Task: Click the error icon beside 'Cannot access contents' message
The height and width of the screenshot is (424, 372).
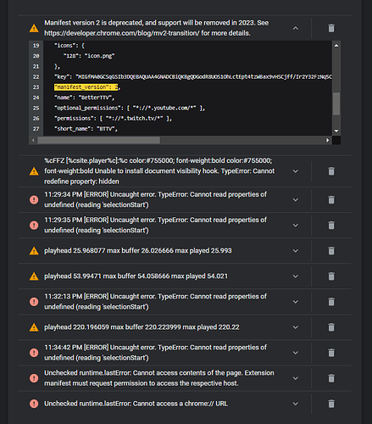Action: point(34,378)
